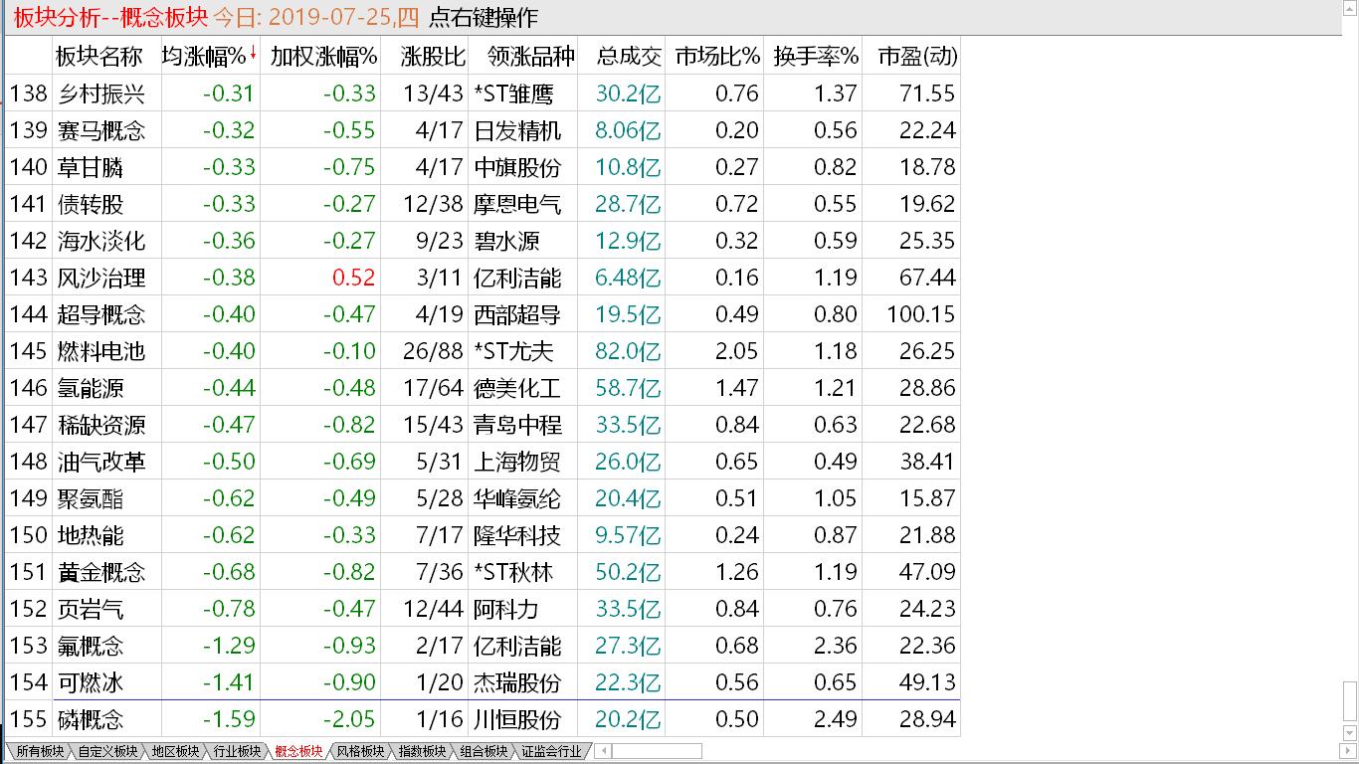Image resolution: width=1359 pixels, height=764 pixels.
Task: Click the vertical scrollbar down arrow
Action: (1350, 735)
